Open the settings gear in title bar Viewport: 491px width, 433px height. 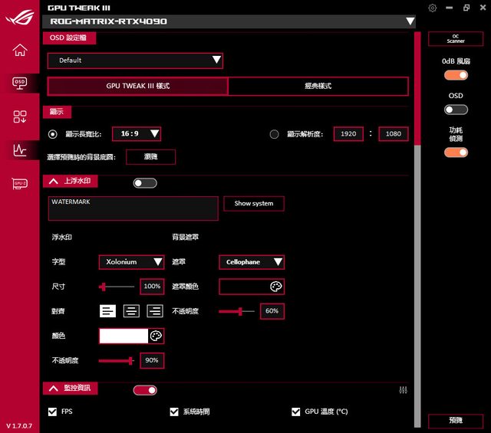point(433,8)
